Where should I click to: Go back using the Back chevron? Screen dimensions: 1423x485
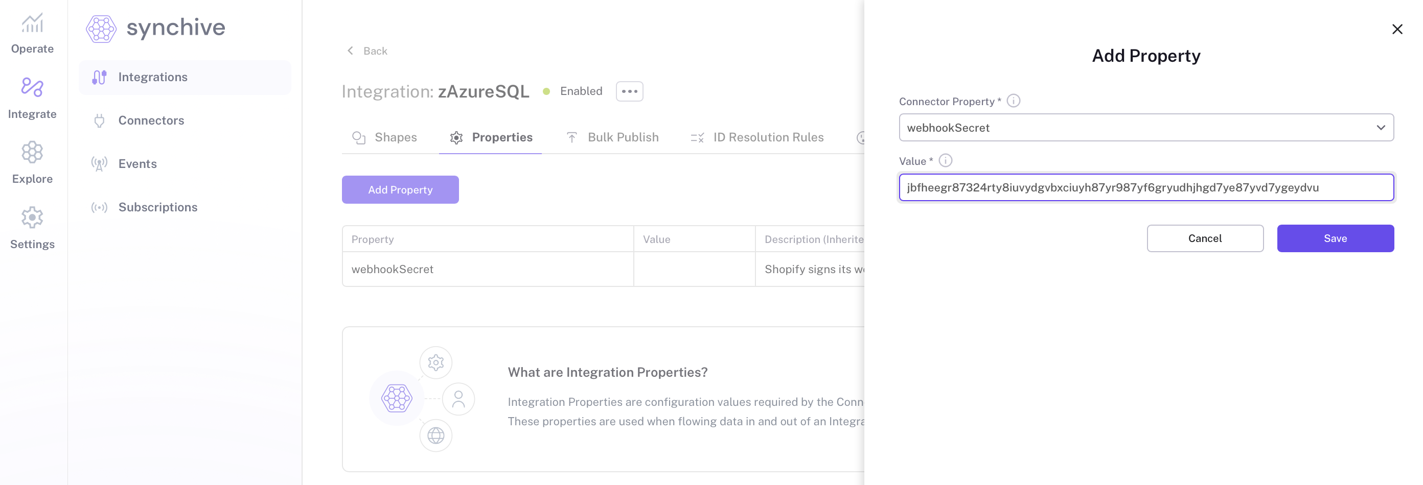pos(350,51)
